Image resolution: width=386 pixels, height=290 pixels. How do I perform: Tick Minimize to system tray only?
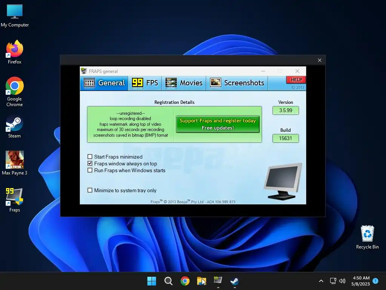90,190
